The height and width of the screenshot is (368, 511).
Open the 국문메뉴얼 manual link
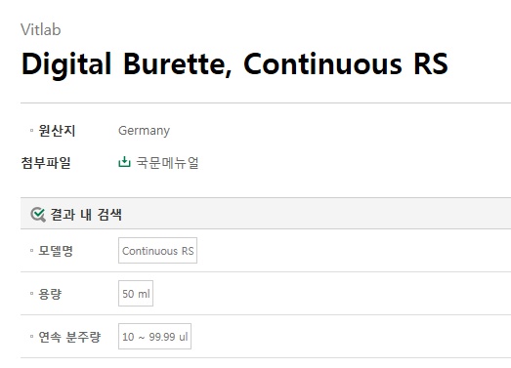(x=167, y=162)
